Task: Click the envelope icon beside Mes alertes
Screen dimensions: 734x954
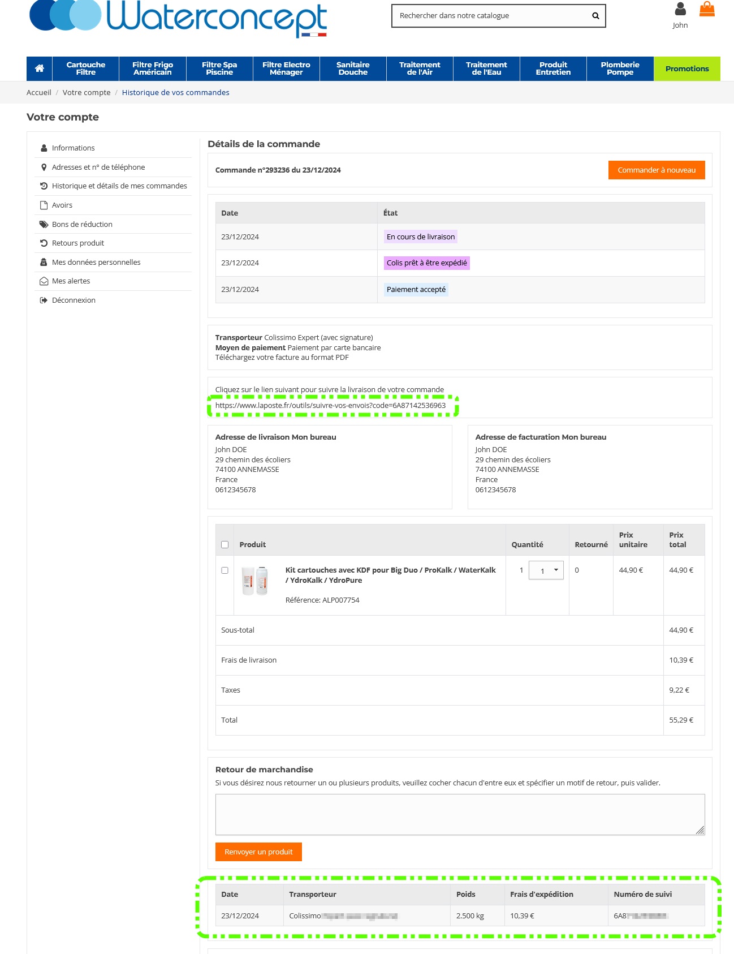Action: pos(44,281)
